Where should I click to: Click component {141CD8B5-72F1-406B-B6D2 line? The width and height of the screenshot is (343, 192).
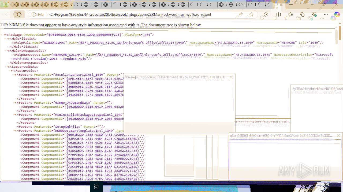point(72,95)
